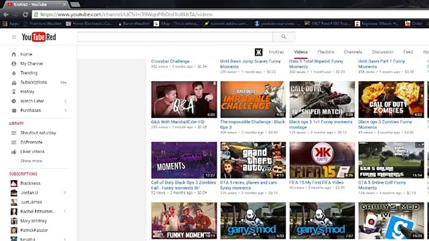
Task: Click the Jordan U channel avatar
Action: [14, 193]
